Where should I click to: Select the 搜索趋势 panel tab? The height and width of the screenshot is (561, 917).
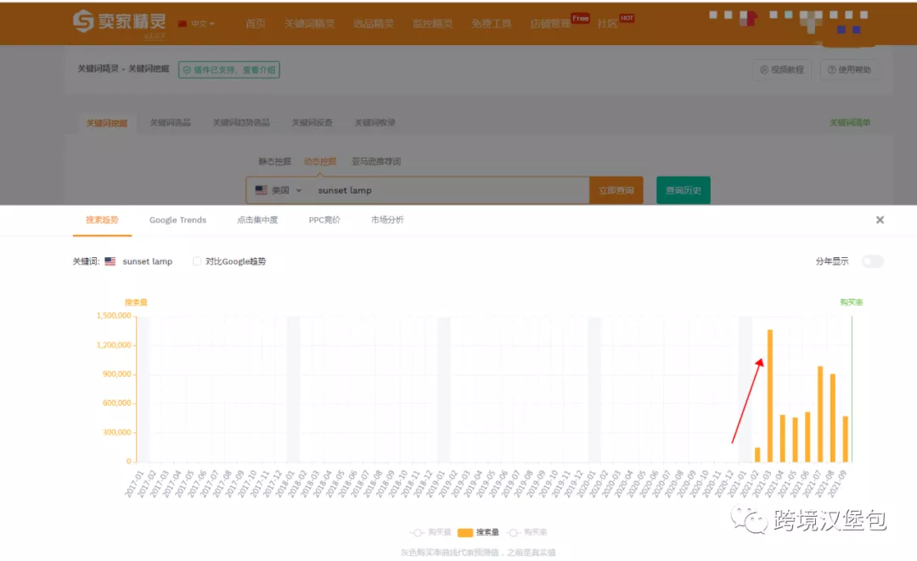click(x=103, y=220)
